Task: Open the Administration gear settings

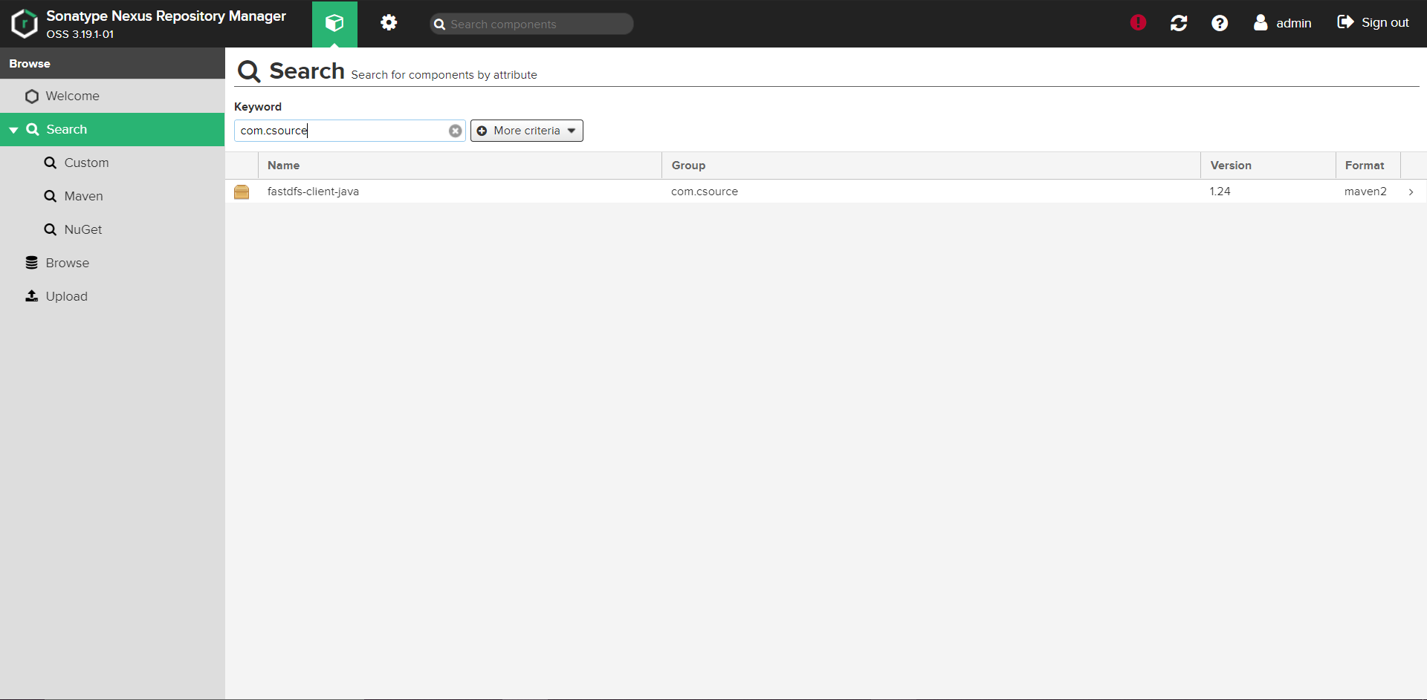Action: 389,23
